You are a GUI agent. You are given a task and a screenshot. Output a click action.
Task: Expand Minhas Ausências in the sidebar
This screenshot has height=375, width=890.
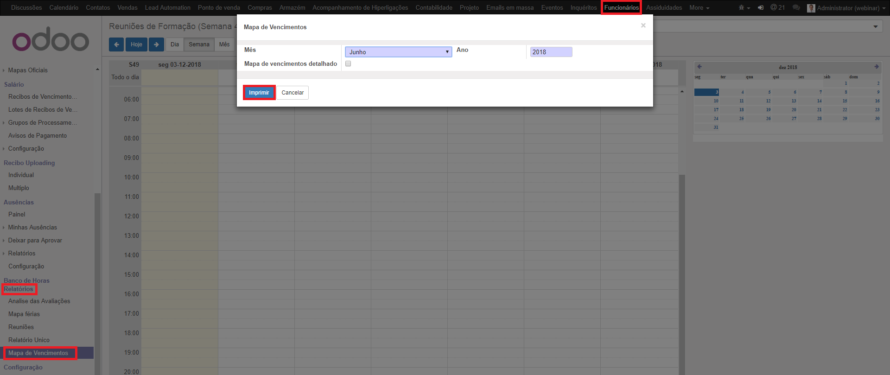click(32, 228)
